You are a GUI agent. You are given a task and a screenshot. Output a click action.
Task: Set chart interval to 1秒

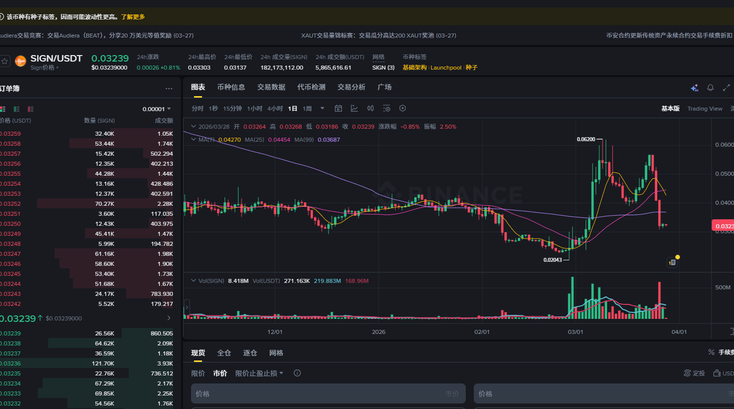(x=214, y=109)
